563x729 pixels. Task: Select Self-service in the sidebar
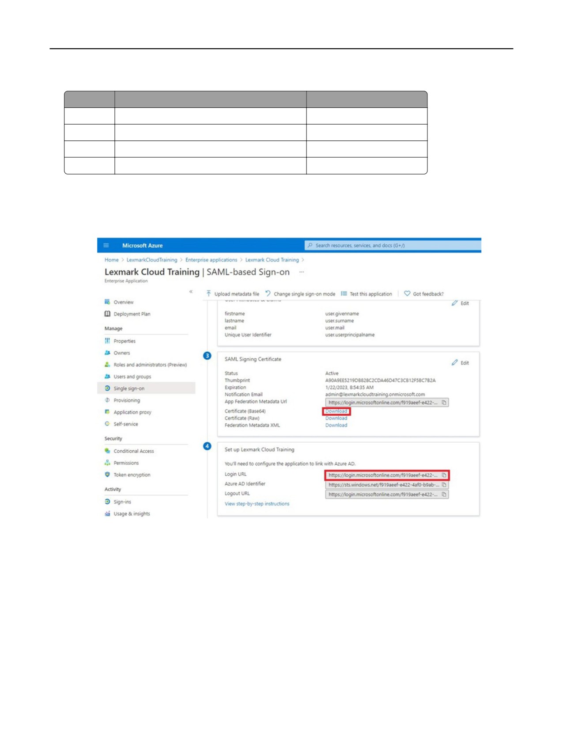[x=126, y=424]
